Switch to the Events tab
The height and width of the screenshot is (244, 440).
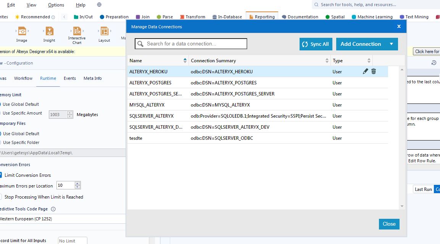point(69,78)
